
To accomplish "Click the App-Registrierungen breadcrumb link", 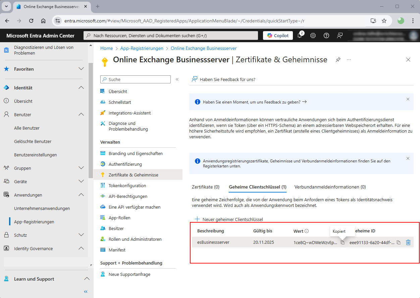I will tap(142, 48).
